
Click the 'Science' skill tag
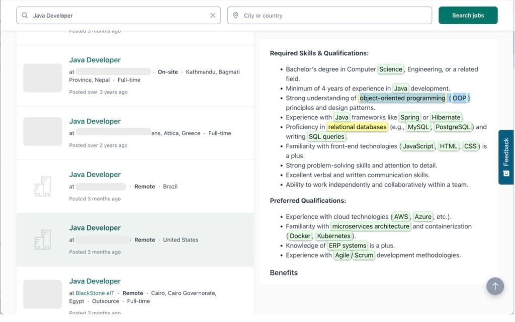click(x=390, y=69)
